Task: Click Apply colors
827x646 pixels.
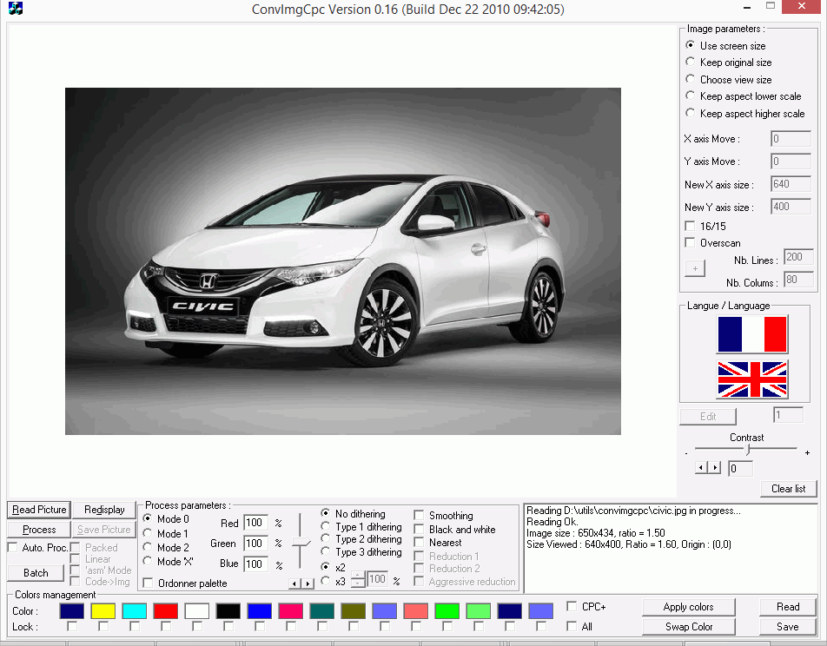Action: [688, 607]
